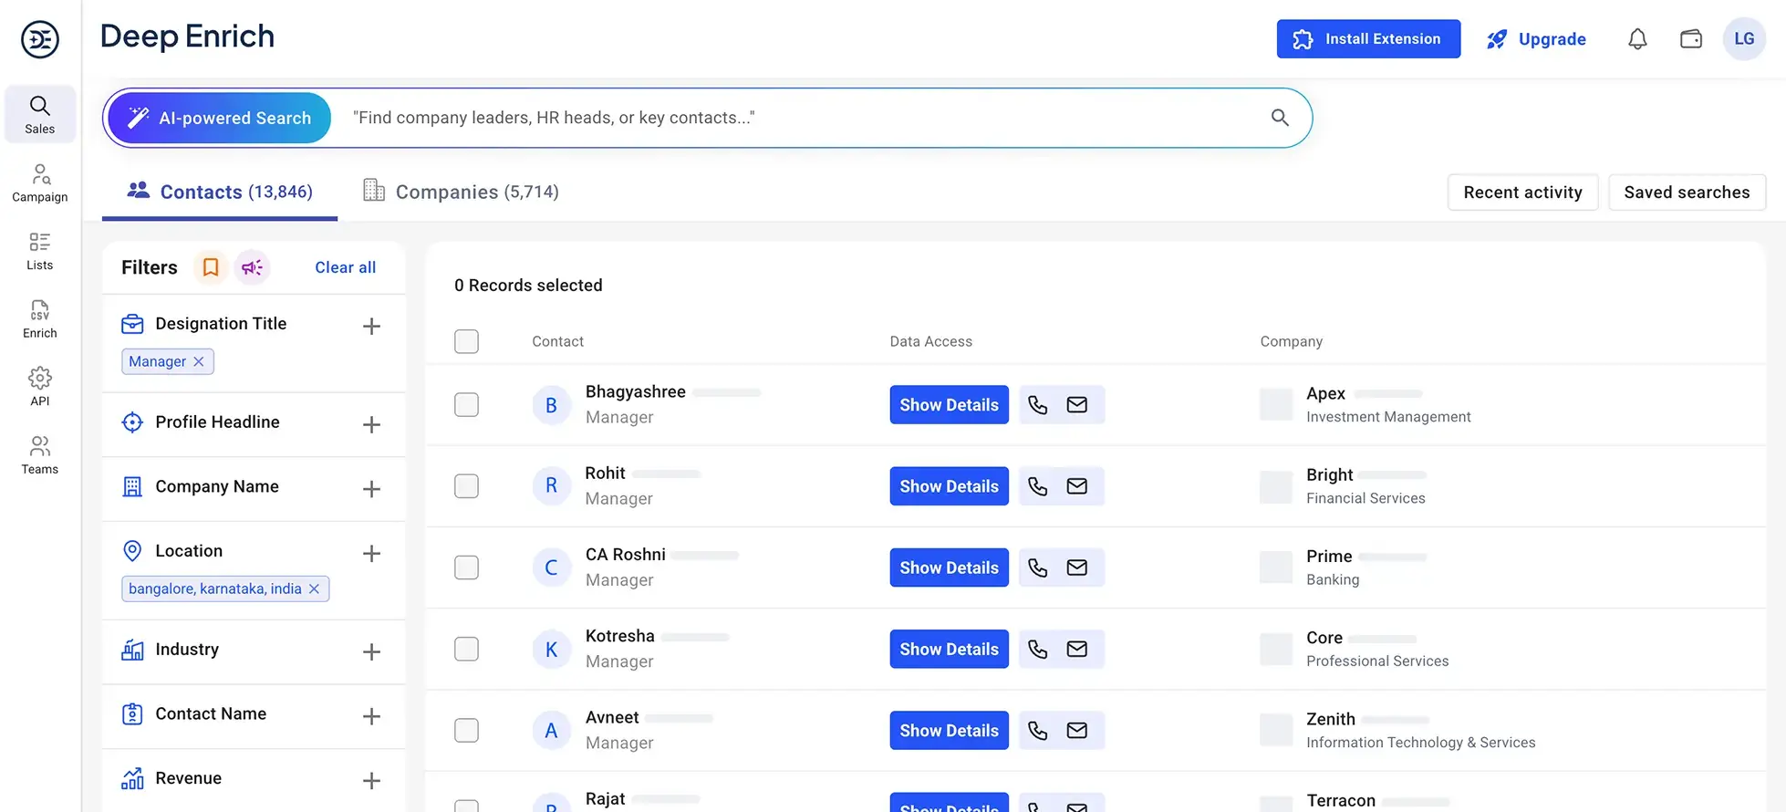Open Recent activity
1786x812 pixels.
tap(1522, 193)
